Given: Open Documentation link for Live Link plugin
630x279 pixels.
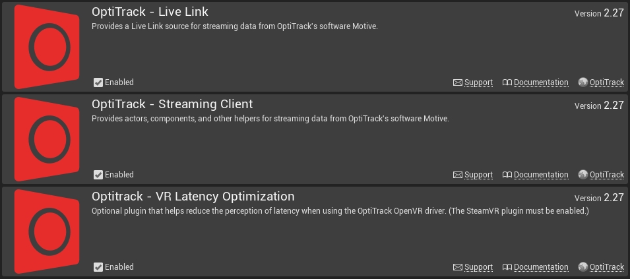Looking at the screenshot, I should point(541,82).
